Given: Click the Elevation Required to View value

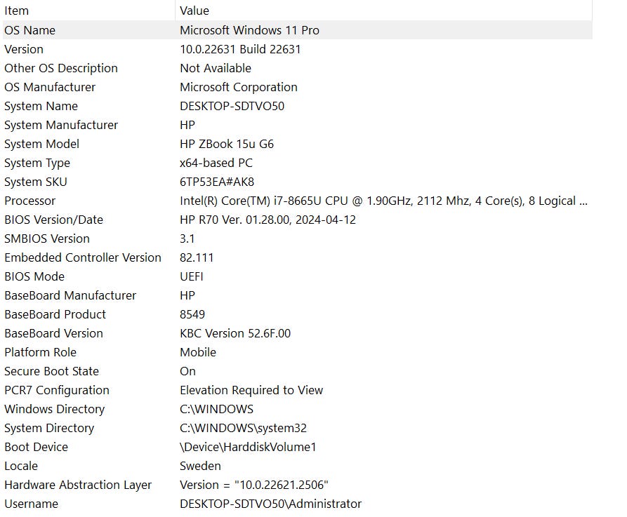Looking at the screenshot, I should [251, 390].
